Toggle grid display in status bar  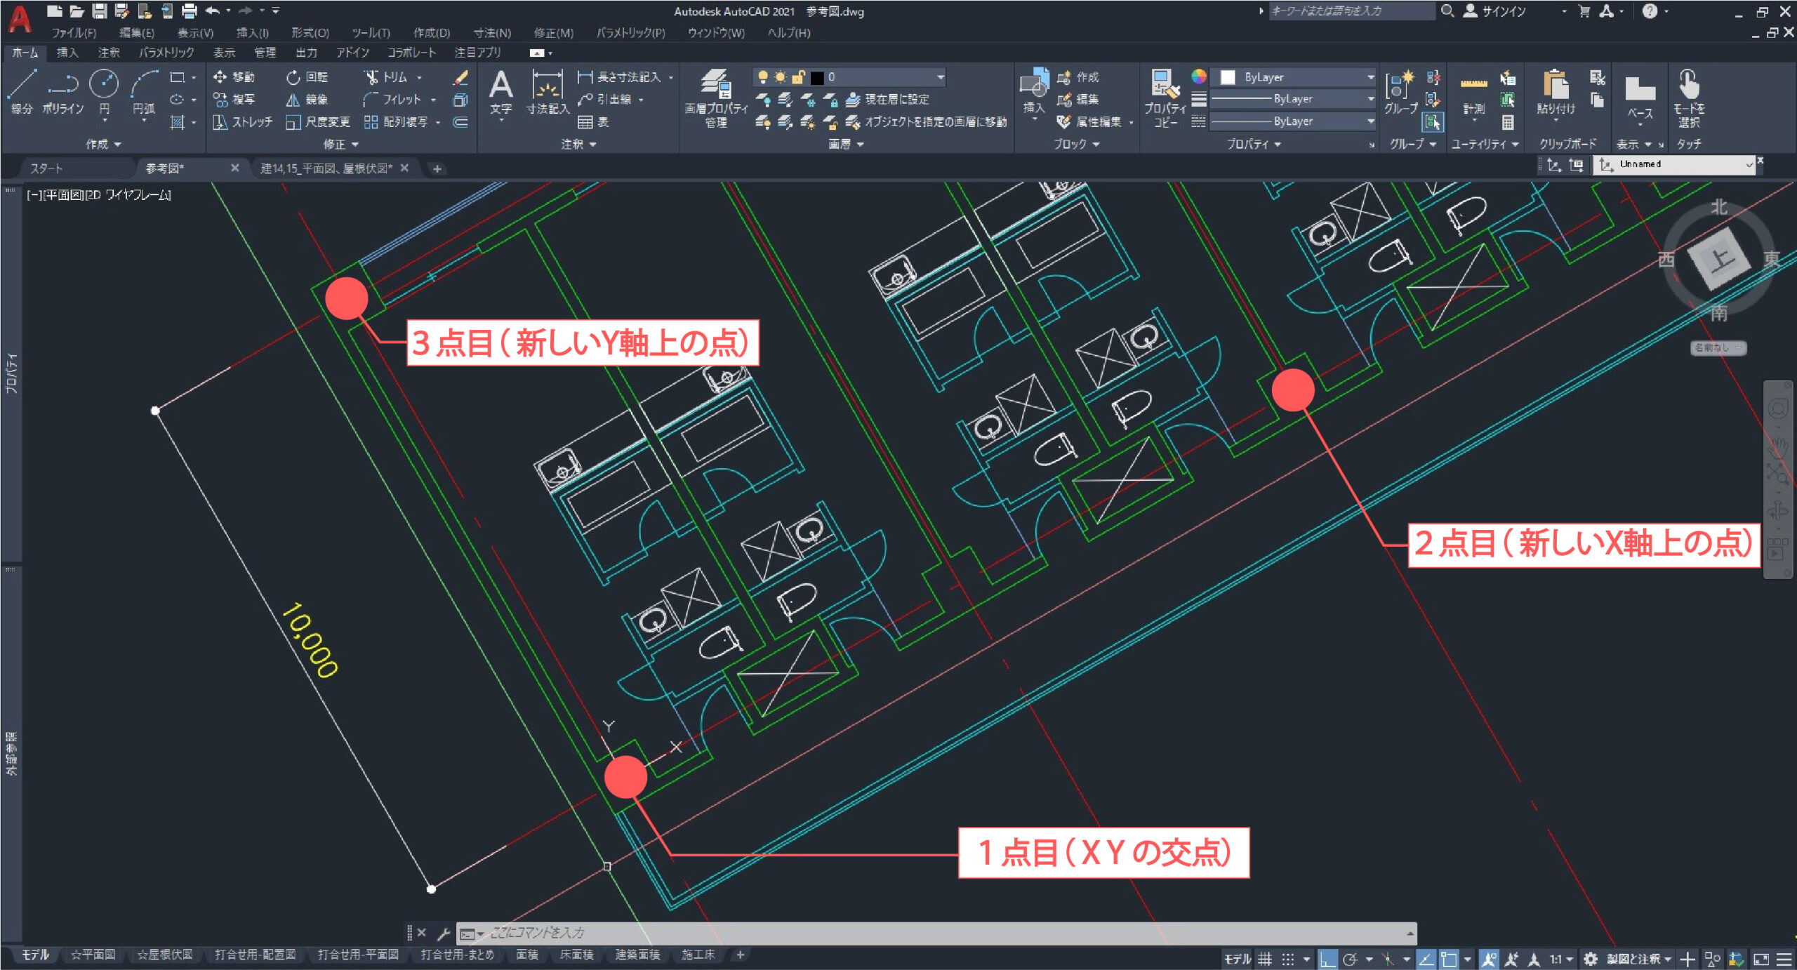point(1264,959)
